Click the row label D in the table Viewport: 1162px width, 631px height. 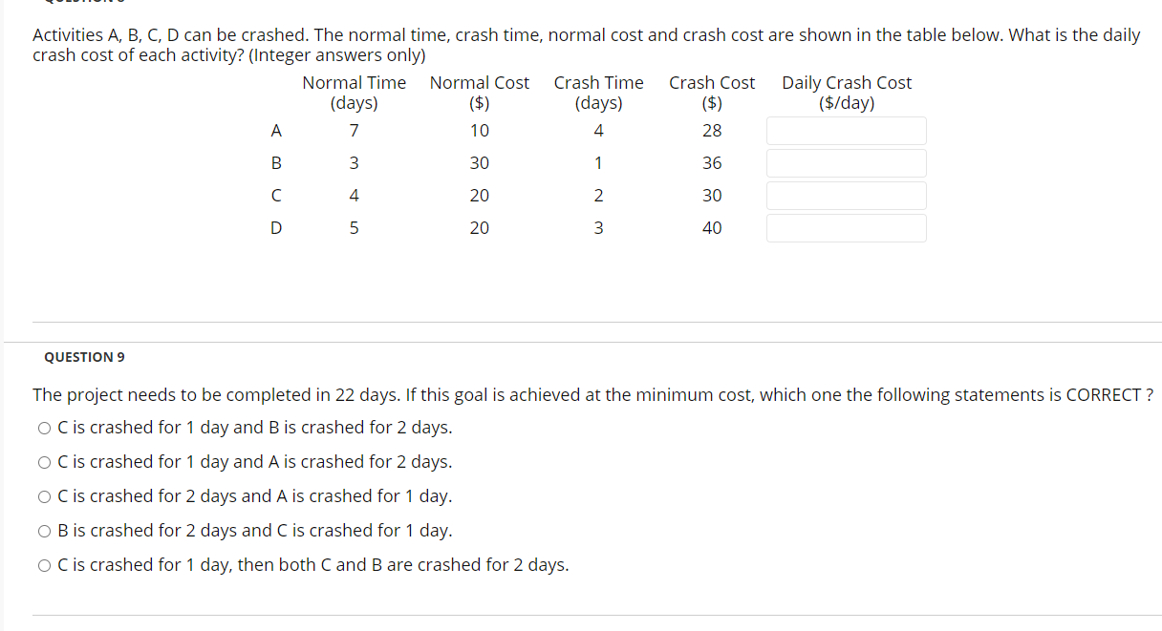[276, 227]
